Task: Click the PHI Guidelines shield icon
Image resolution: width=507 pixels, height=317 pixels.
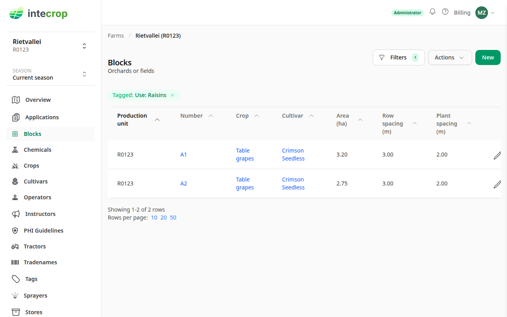Action: pyautogui.click(x=15, y=231)
